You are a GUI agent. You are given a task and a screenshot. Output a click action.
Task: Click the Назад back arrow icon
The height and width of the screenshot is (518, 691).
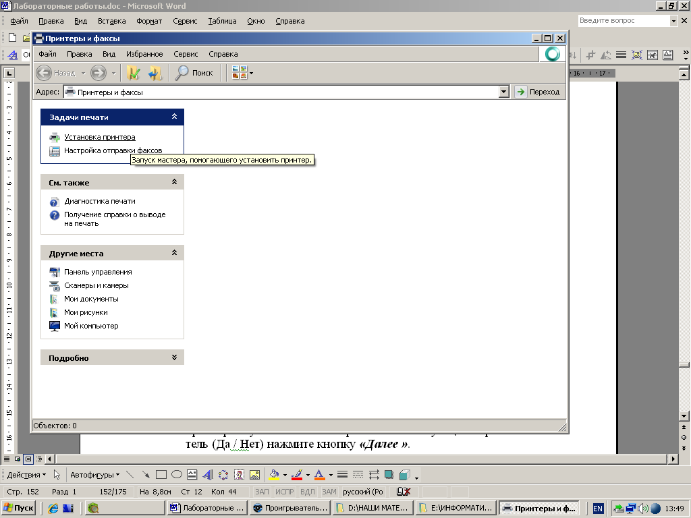(44, 73)
